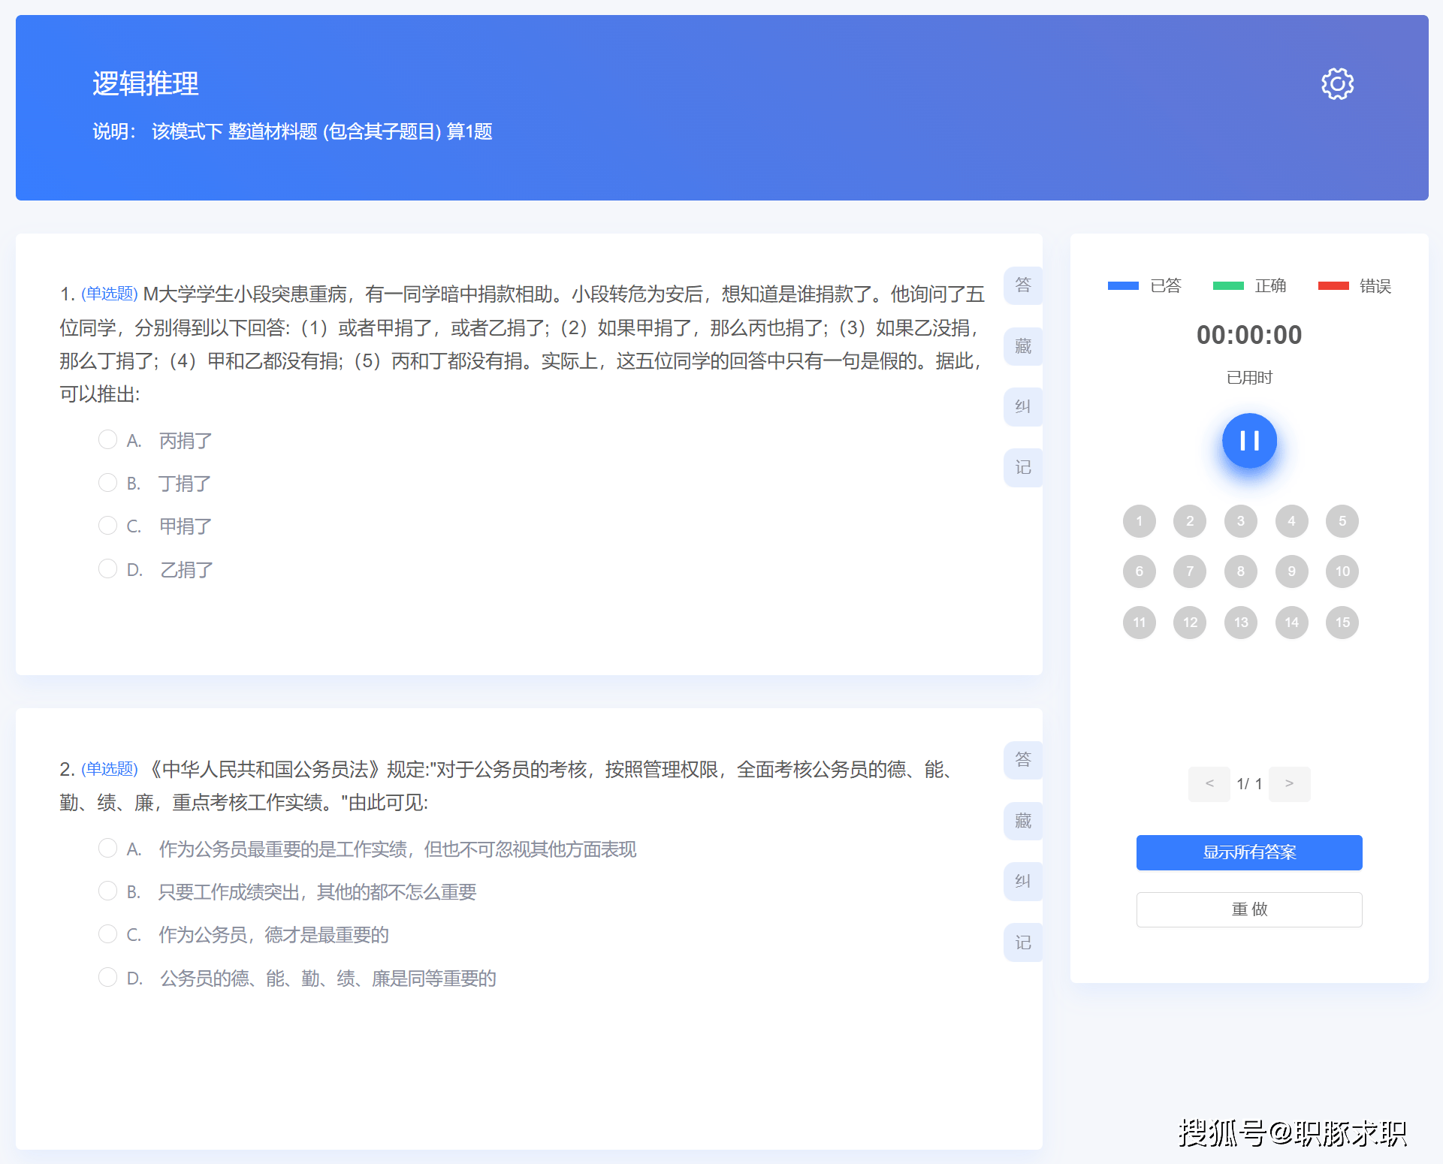Click the 藏 bookmark icon for question 2
Image resolution: width=1443 pixels, height=1164 pixels.
click(1022, 821)
